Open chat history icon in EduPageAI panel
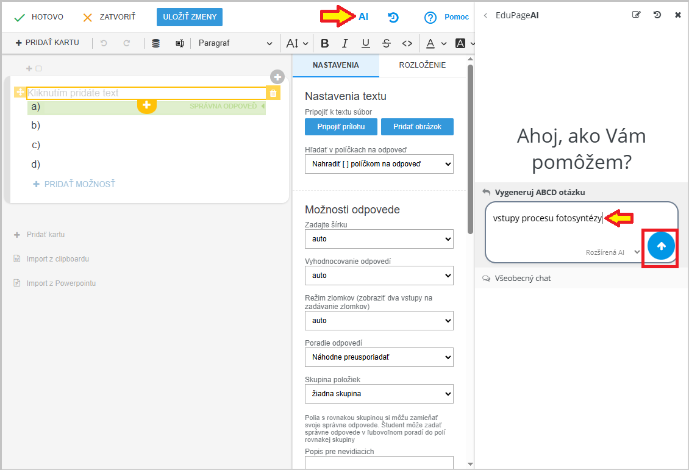Screen dimensions: 689x470 pyautogui.click(x=657, y=15)
